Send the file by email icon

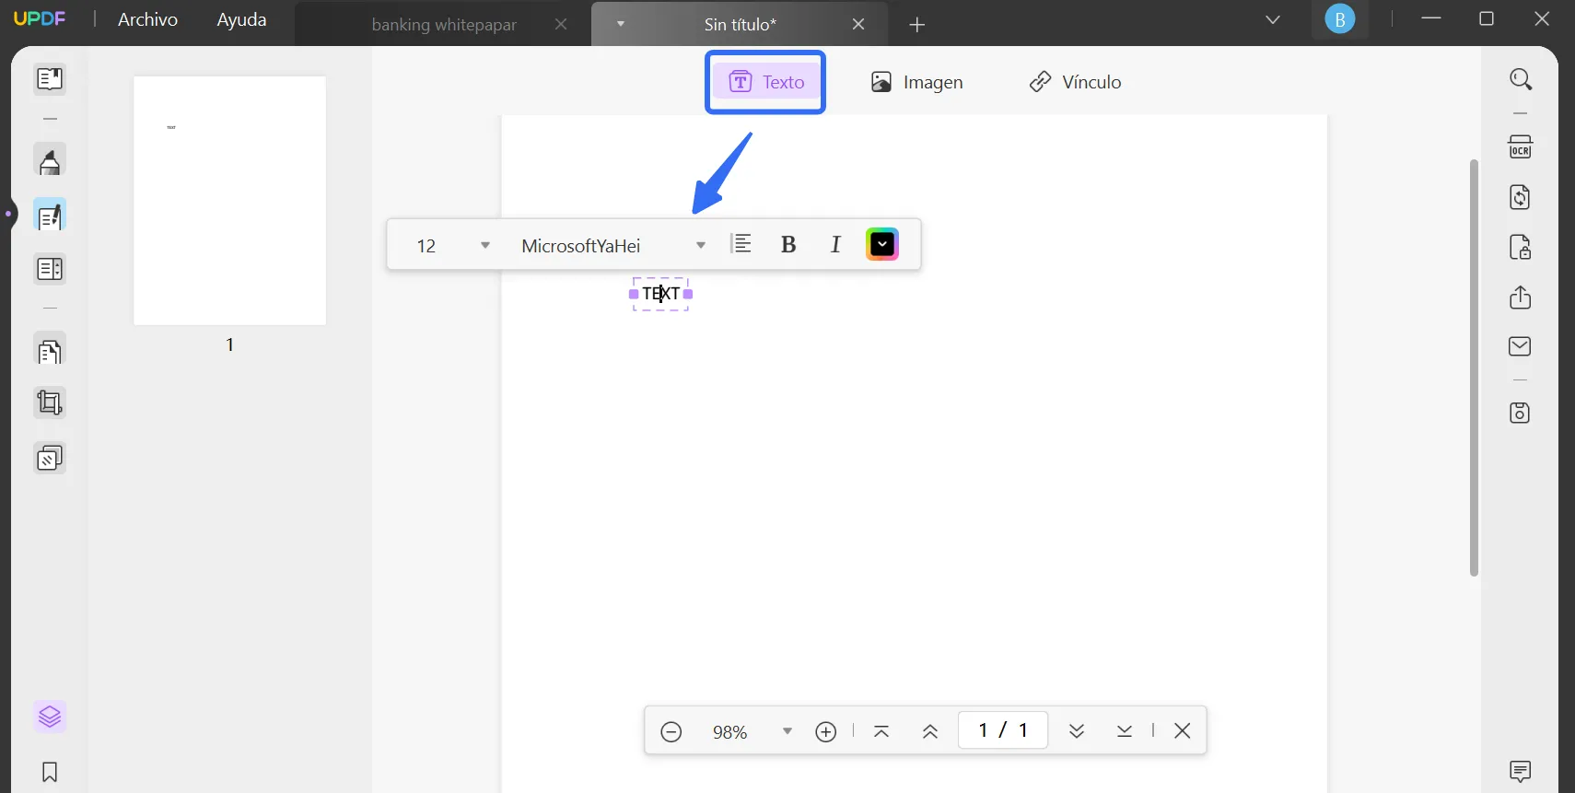pos(1520,346)
